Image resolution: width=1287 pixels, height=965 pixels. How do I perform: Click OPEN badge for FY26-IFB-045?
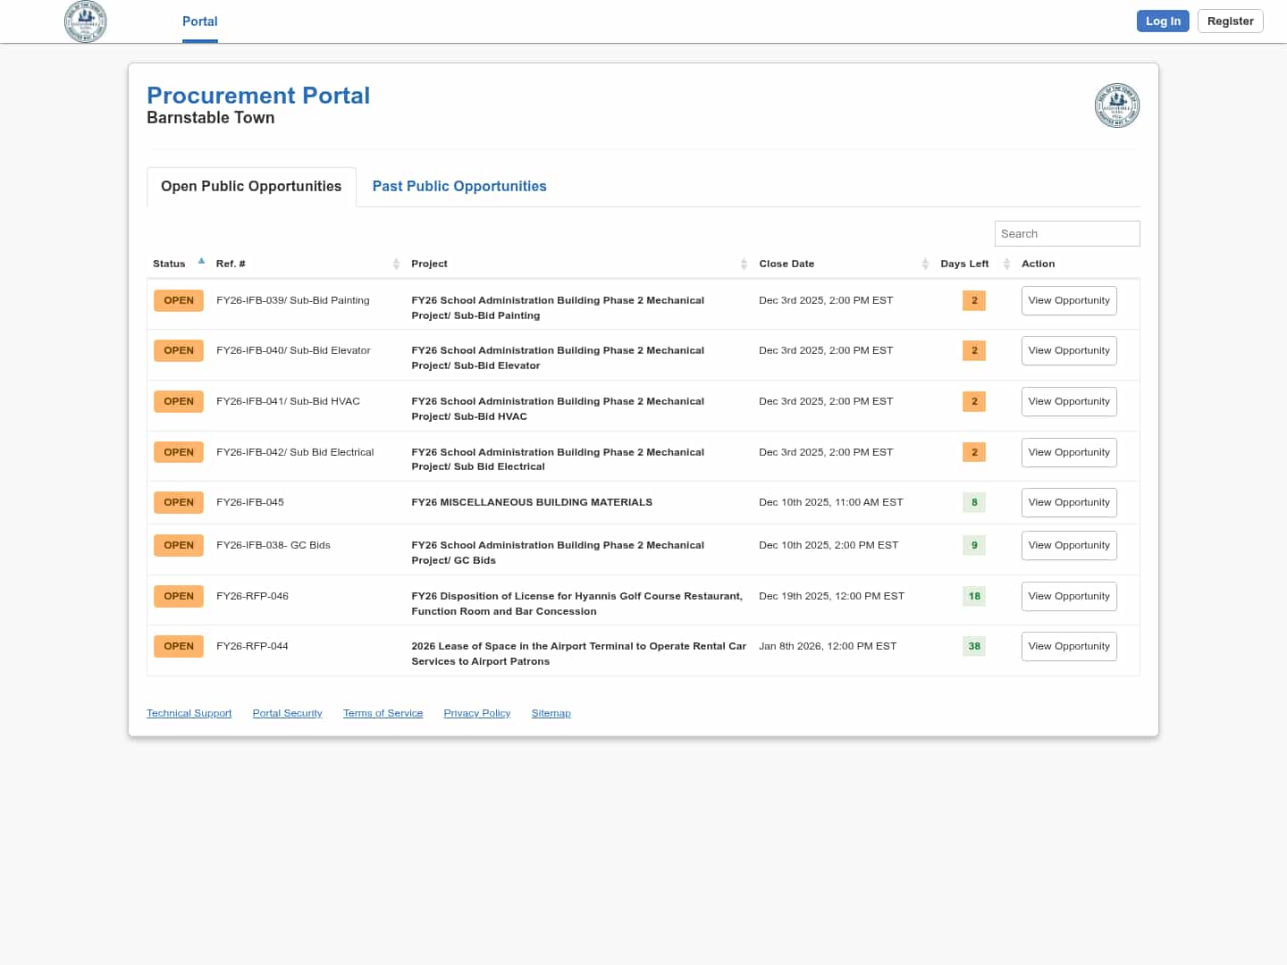pyautogui.click(x=179, y=502)
